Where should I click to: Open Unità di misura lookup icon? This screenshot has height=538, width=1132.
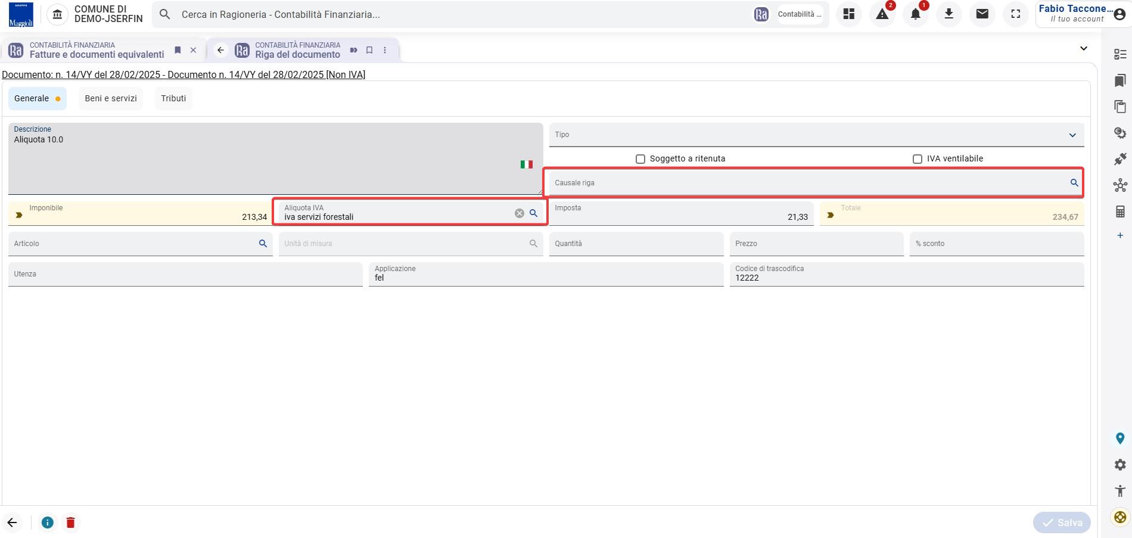[533, 244]
